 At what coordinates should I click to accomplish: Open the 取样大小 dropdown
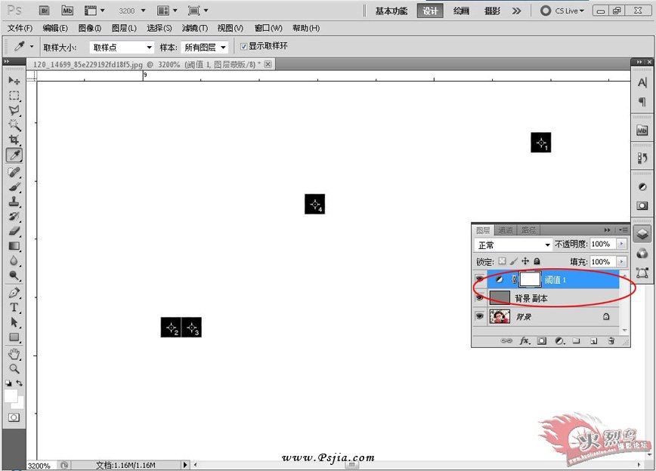coord(122,48)
